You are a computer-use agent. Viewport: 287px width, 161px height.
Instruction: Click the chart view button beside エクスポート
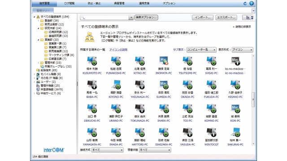pos(248,17)
